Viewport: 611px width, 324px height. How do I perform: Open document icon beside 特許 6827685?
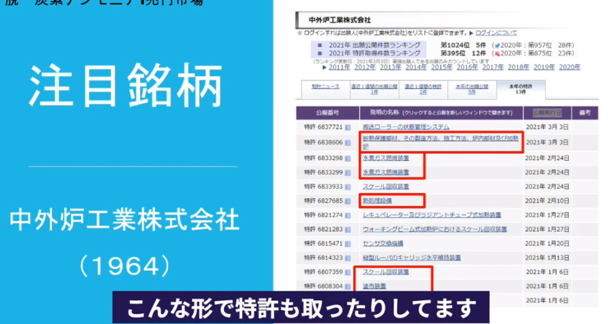pyautogui.click(x=348, y=201)
